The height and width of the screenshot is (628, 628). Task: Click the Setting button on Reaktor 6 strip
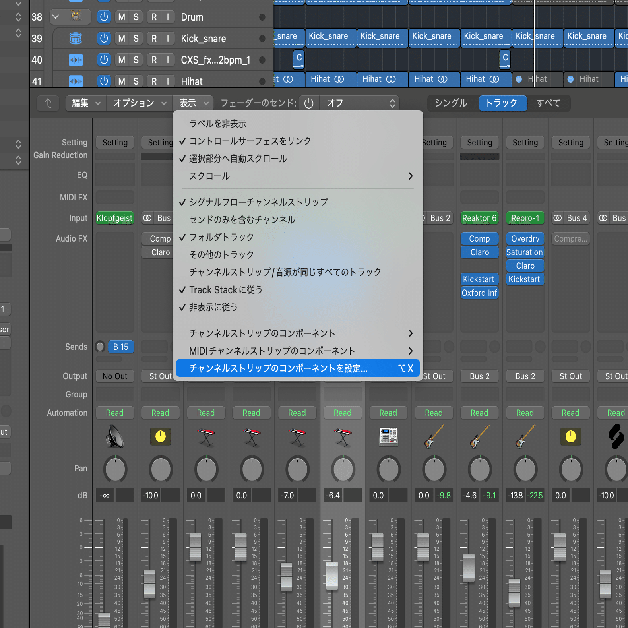(x=479, y=142)
